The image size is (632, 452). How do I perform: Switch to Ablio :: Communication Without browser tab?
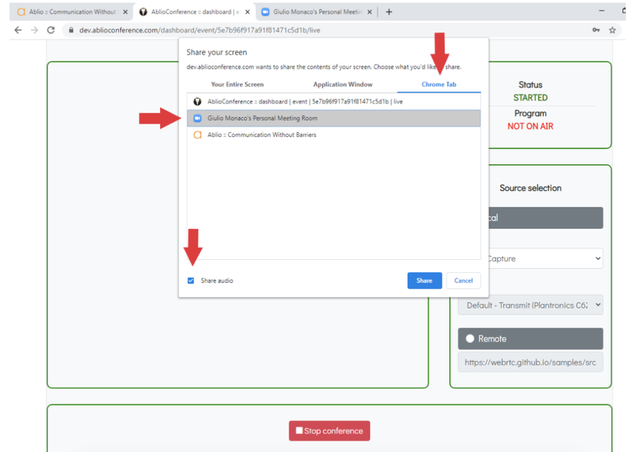(x=72, y=12)
